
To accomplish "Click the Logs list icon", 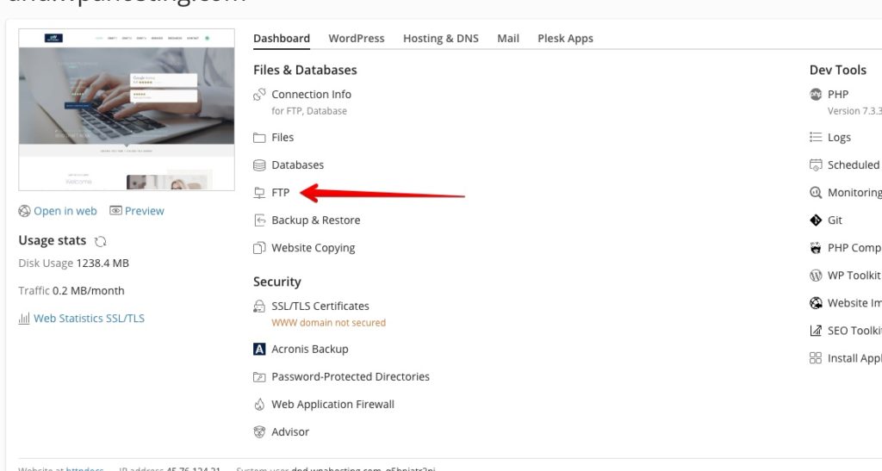I will [816, 137].
